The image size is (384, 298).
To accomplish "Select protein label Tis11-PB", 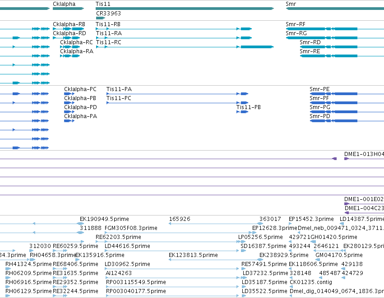I will tap(249, 107).
